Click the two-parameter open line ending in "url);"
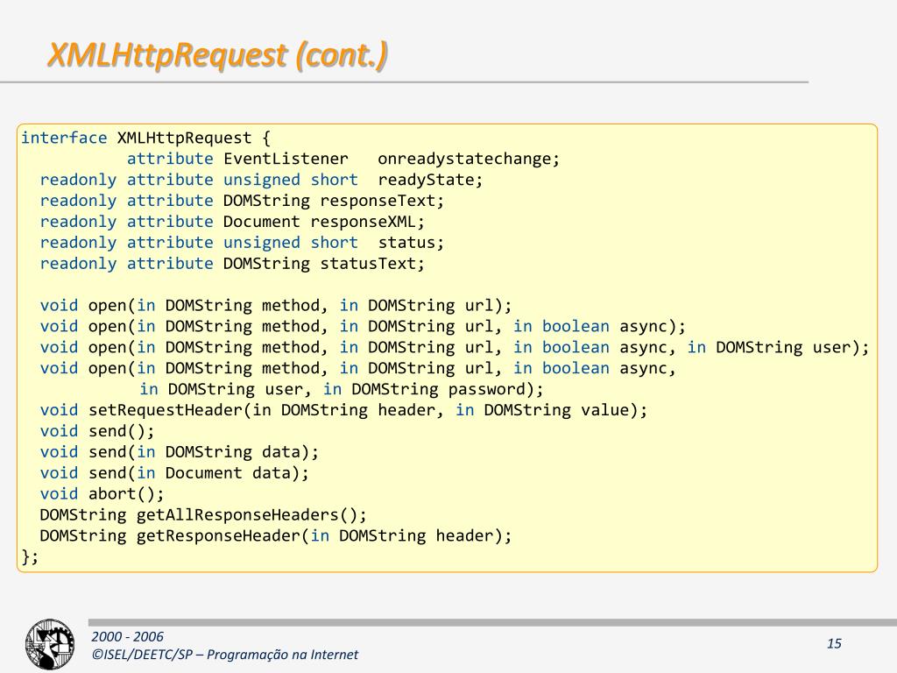This screenshot has height=673, width=897. (x=276, y=306)
